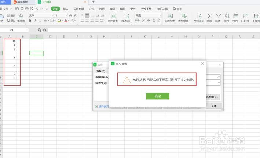Select column C header

(36, 36)
